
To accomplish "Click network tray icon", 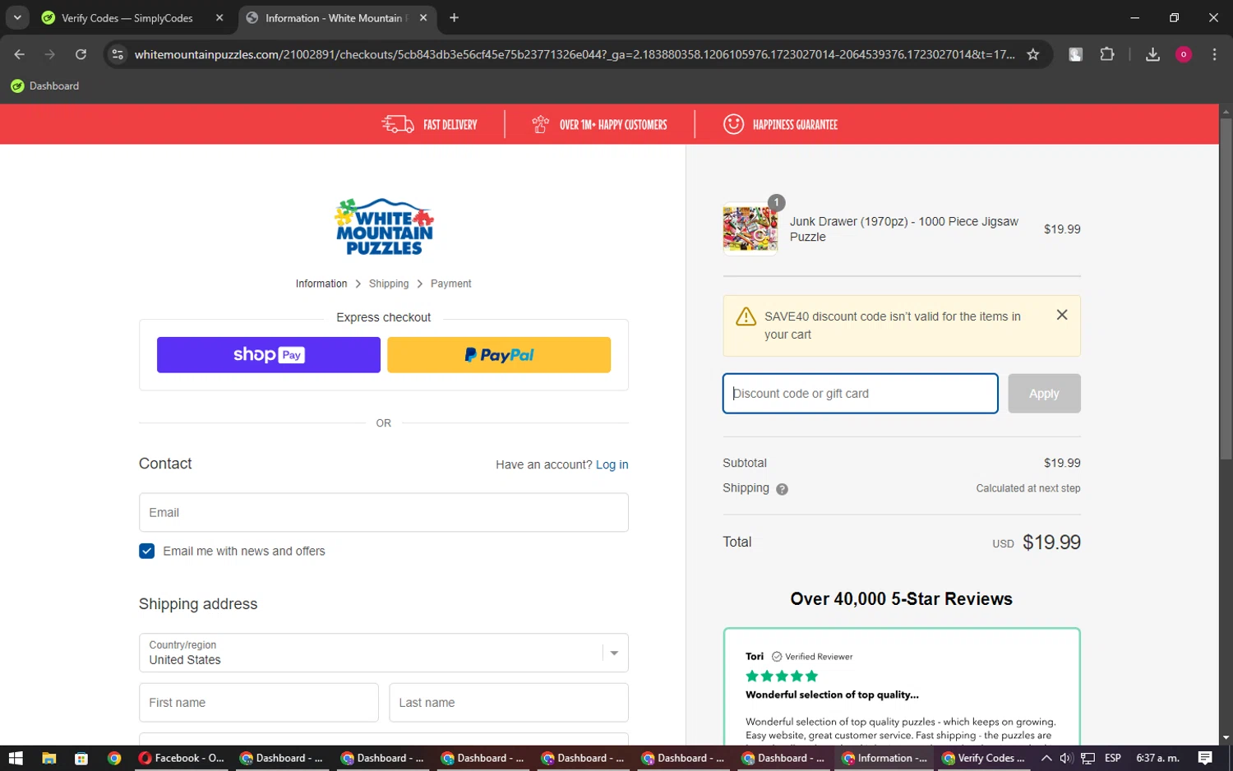I will point(1088,758).
